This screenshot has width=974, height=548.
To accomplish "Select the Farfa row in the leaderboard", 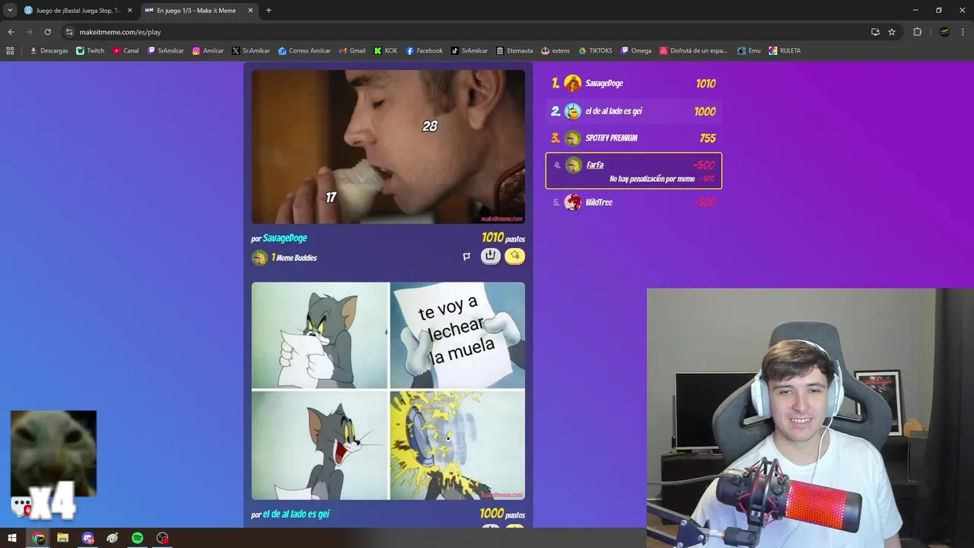I will click(x=634, y=170).
